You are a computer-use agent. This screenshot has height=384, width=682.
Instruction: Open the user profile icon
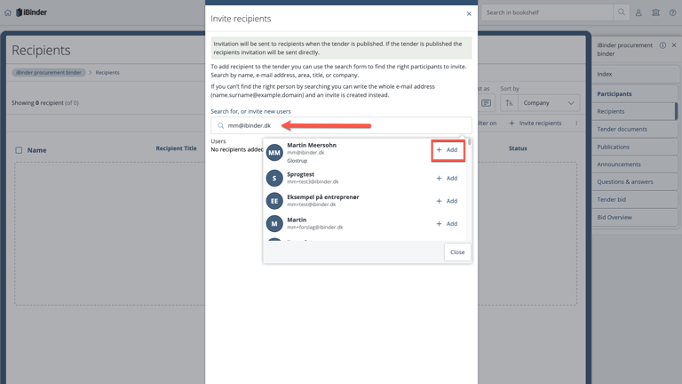click(x=638, y=12)
